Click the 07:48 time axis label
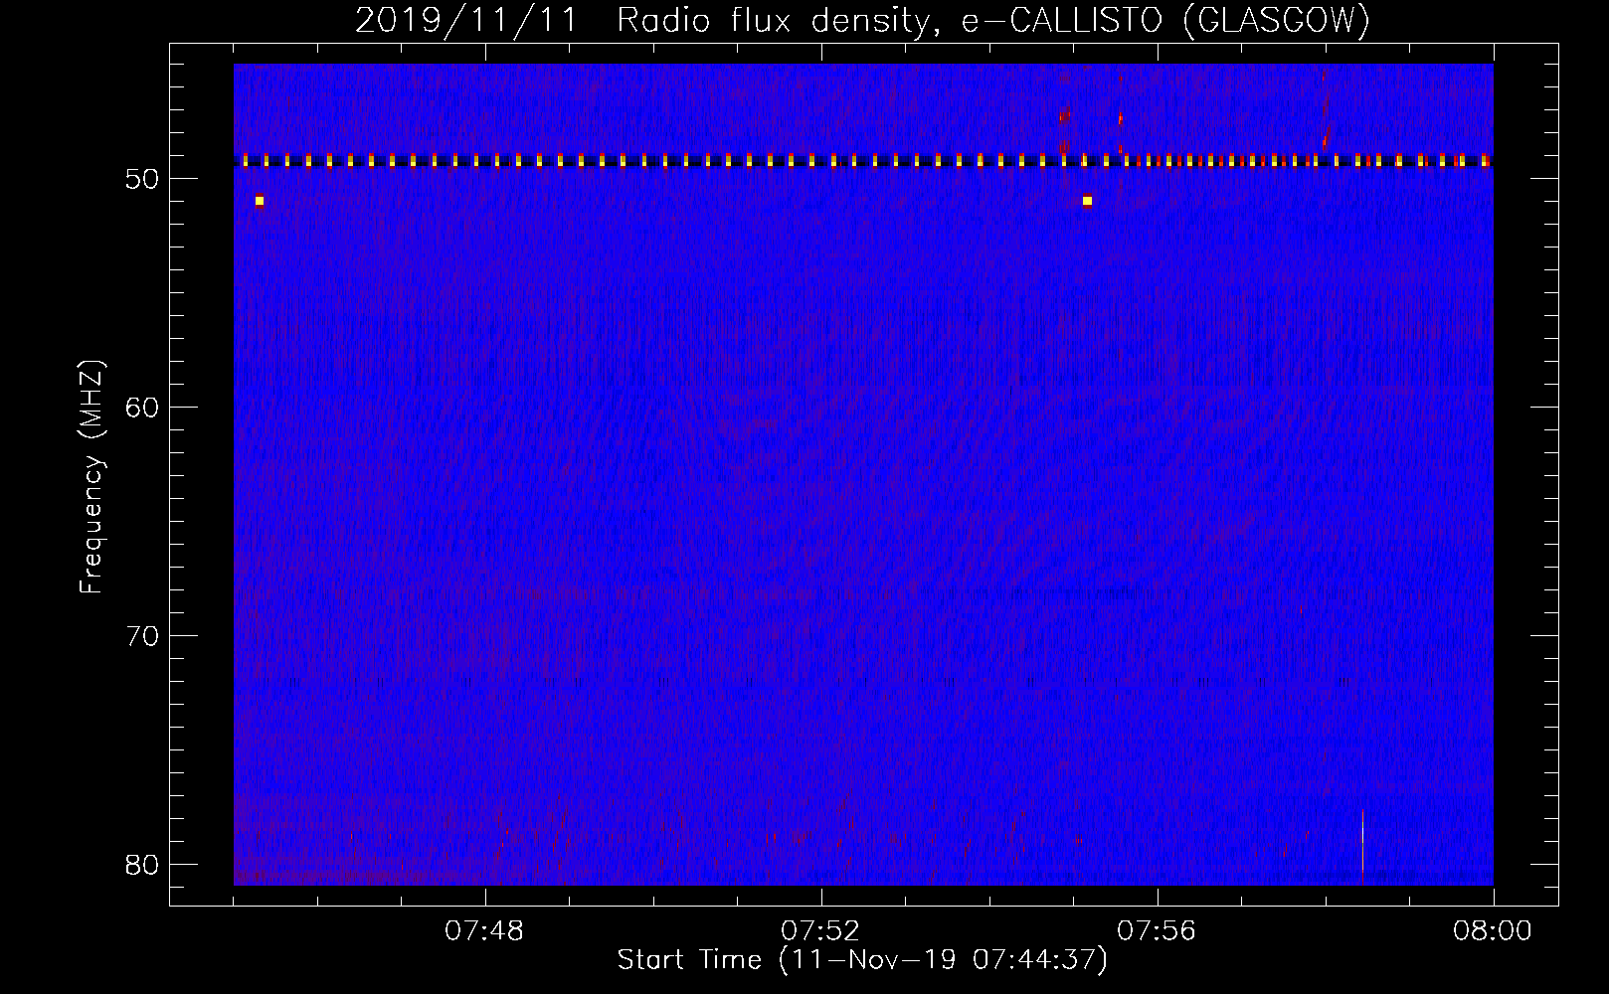Screen dimensions: 1609x994 coord(485,931)
